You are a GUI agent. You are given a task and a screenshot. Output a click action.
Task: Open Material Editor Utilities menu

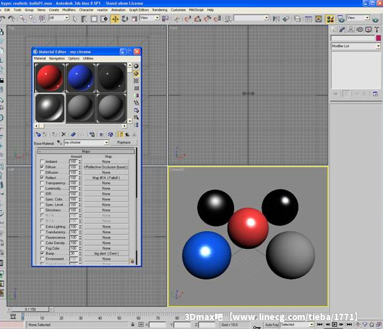[x=88, y=58]
